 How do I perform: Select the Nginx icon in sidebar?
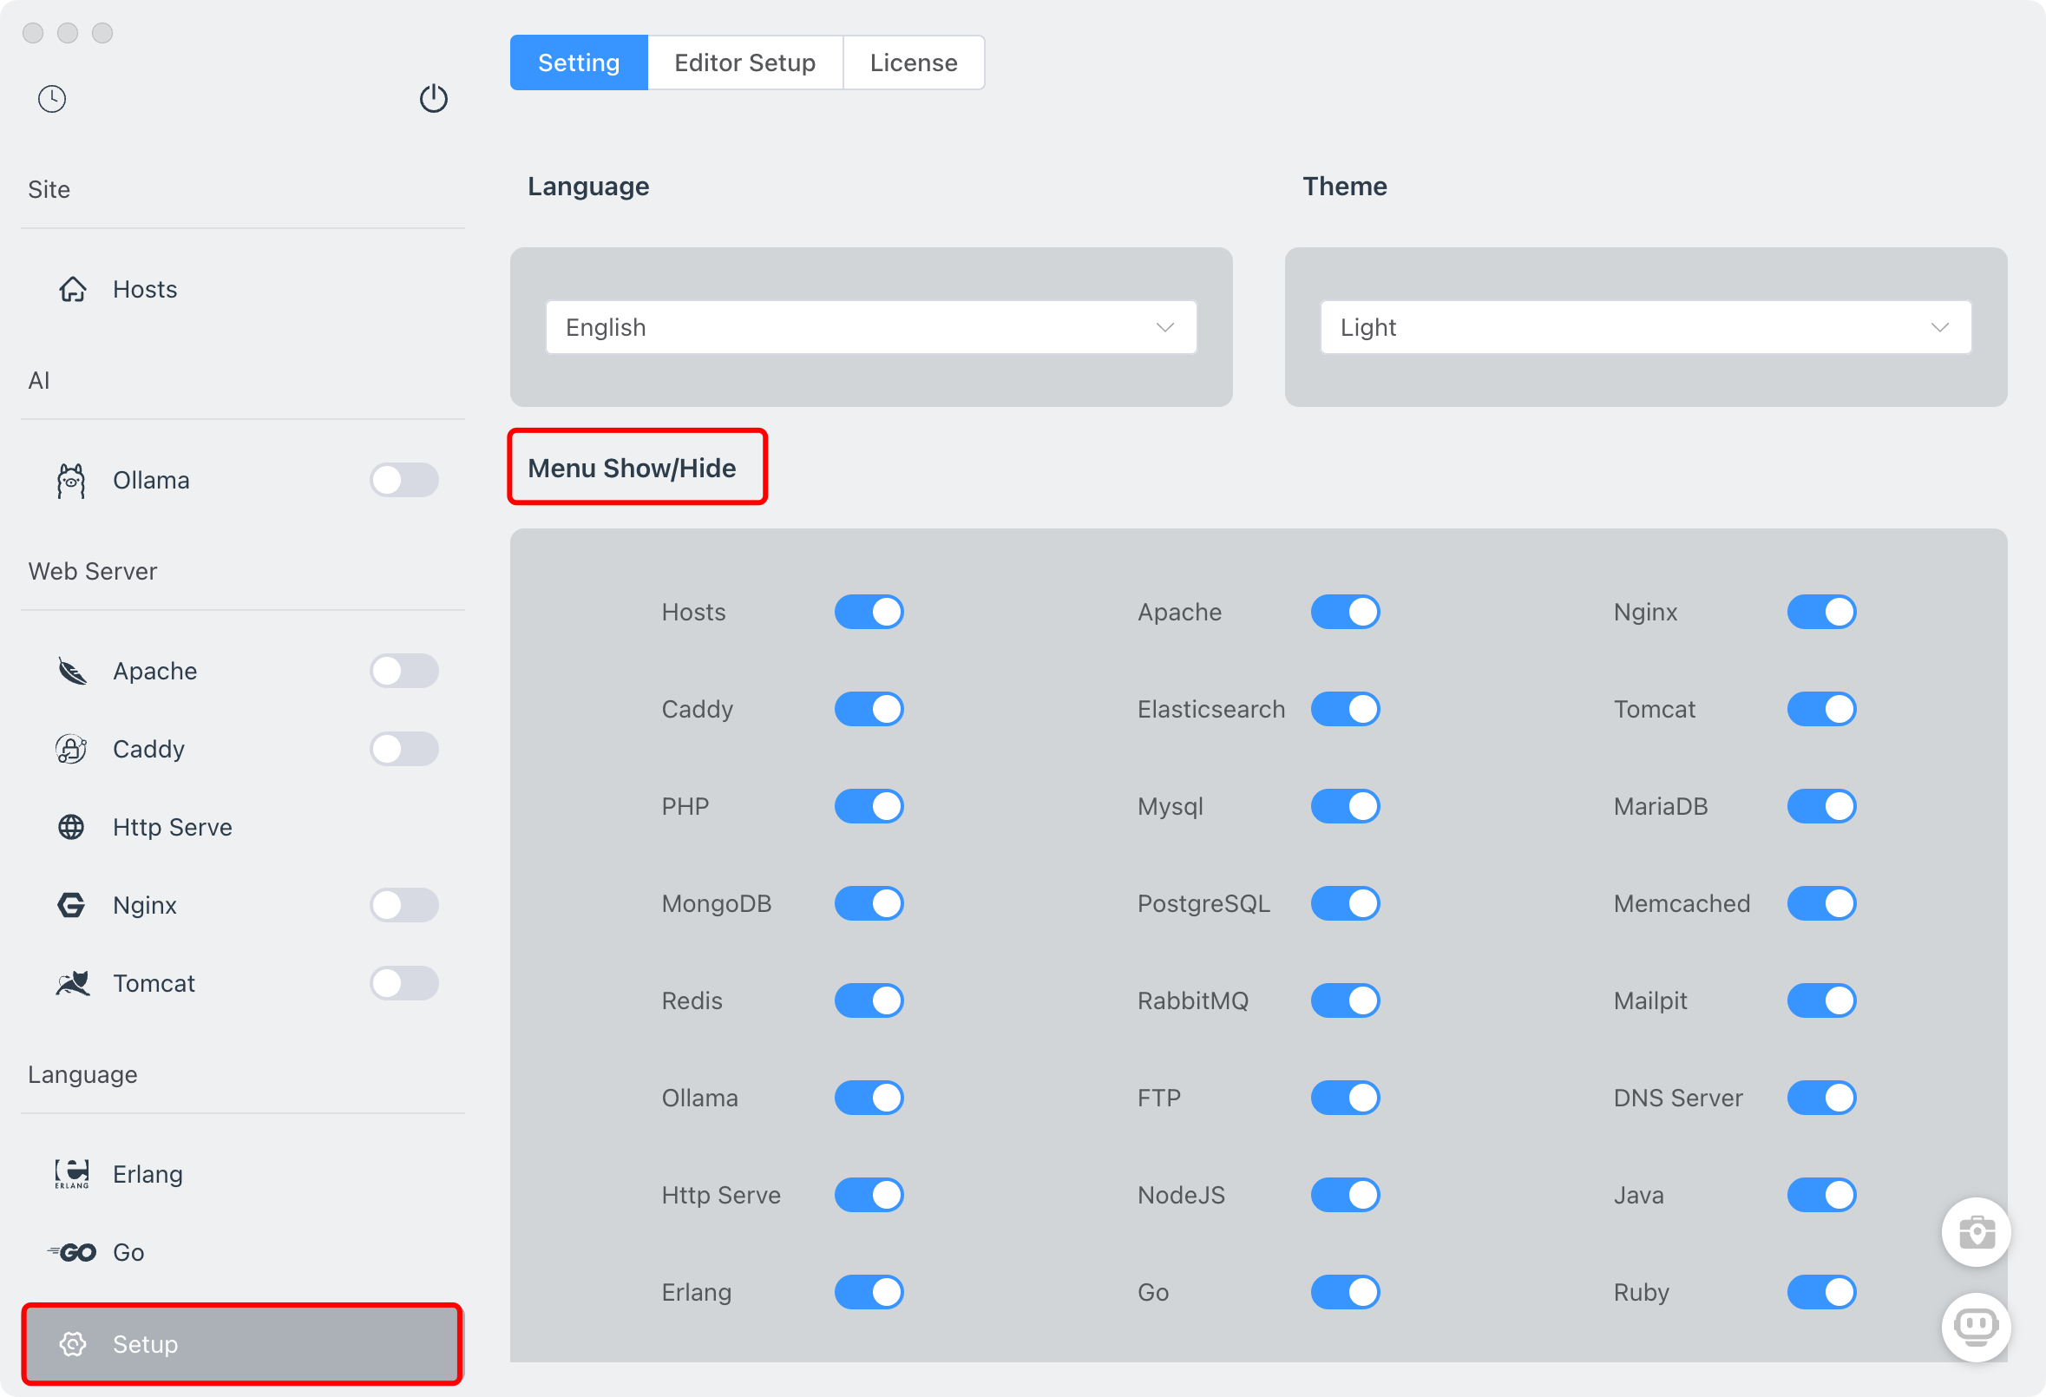tap(70, 904)
